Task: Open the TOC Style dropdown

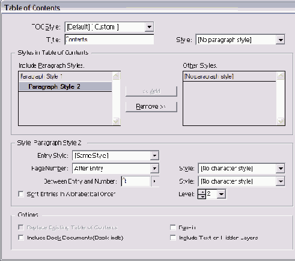Action: coord(109,27)
